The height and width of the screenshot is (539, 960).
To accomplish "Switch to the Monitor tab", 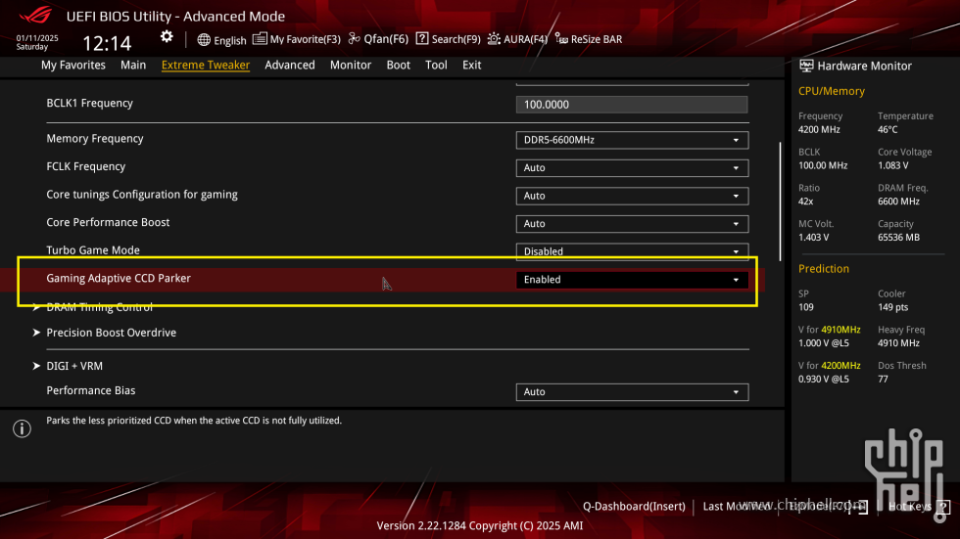I will 351,65.
